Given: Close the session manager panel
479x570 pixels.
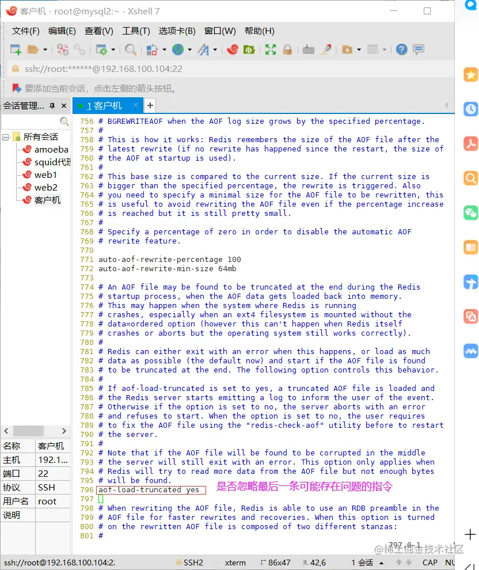Looking at the screenshot, I should pos(64,106).
